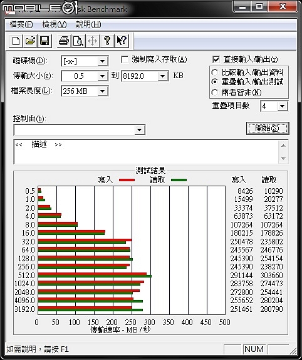The image size is (302, 360).
Task: Select 兩者皆非(N) radio option
Action: [x=214, y=92]
